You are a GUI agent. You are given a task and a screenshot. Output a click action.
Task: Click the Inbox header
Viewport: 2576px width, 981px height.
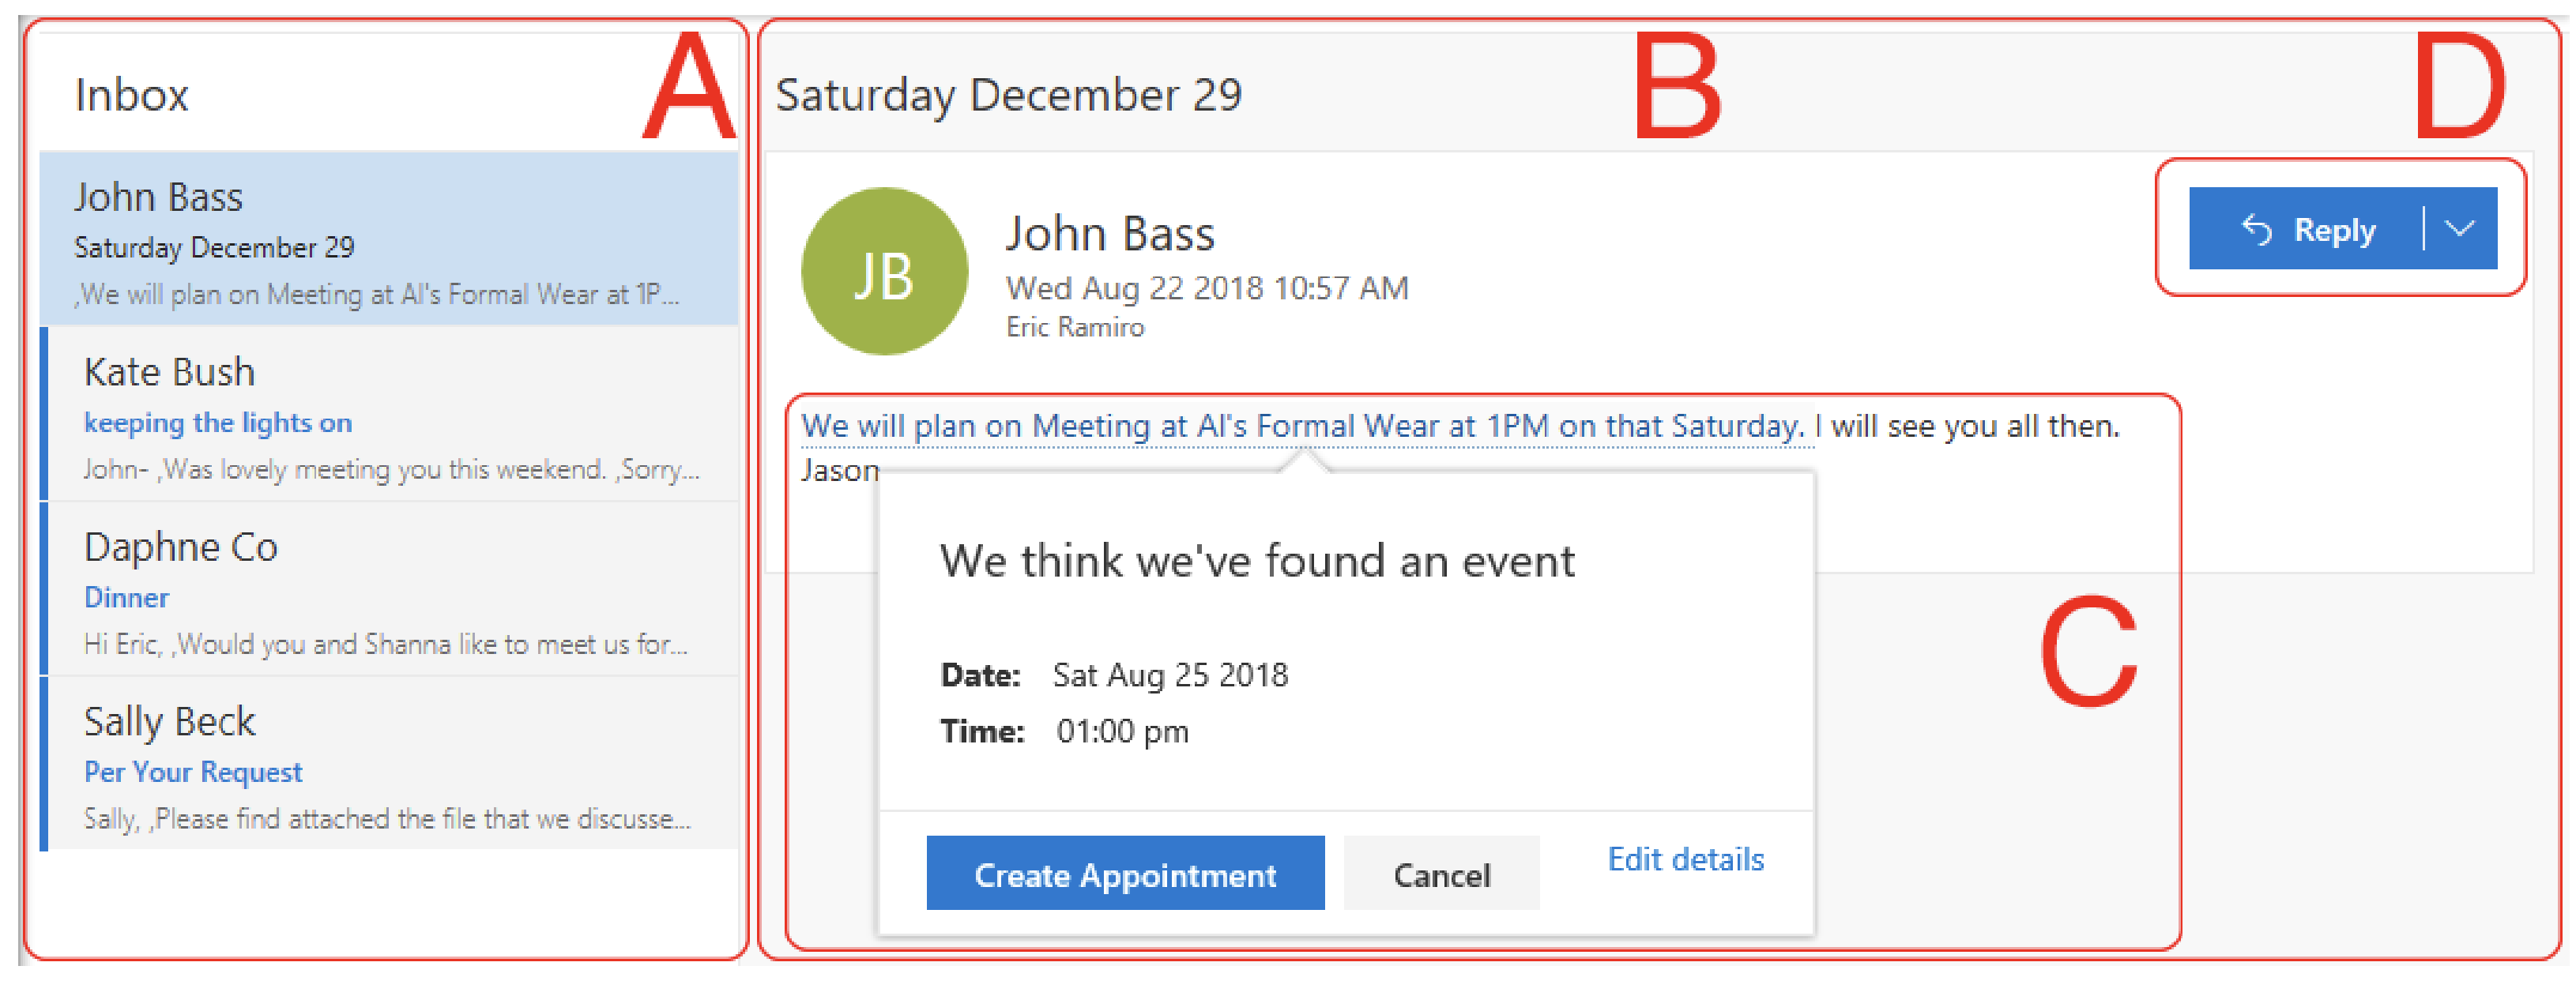click(132, 95)
